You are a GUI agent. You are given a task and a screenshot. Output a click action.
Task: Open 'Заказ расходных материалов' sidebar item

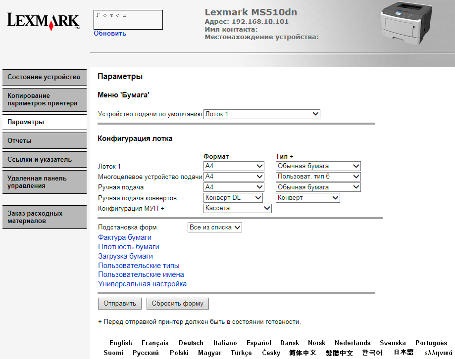point(45,217)
